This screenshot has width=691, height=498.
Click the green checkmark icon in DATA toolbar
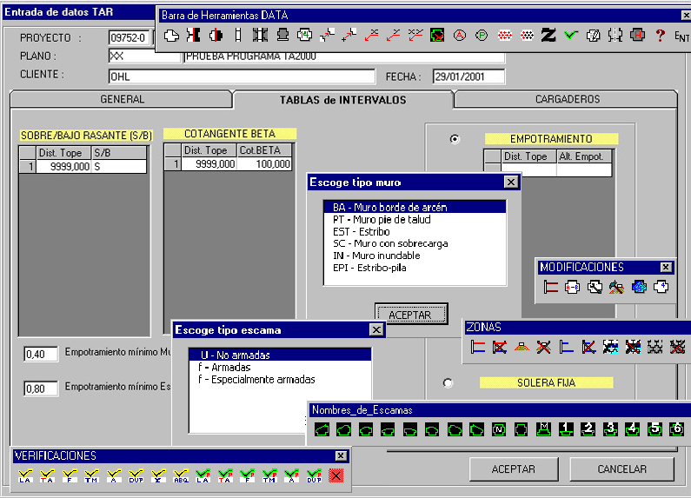[x=571, y=36]
